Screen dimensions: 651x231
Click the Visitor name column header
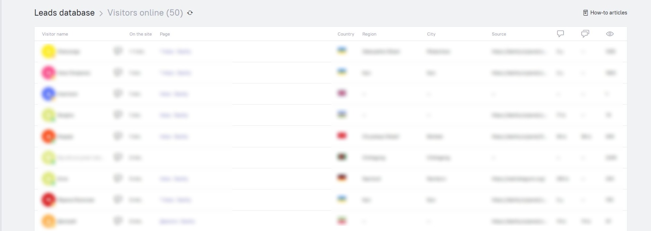(55, 34)
